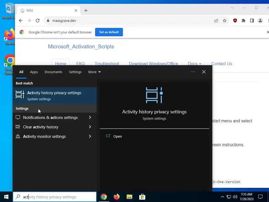This screenshot has width=269, height=202.
Task: Open the Chrome profile avatar
Action: tap(260, 21)
